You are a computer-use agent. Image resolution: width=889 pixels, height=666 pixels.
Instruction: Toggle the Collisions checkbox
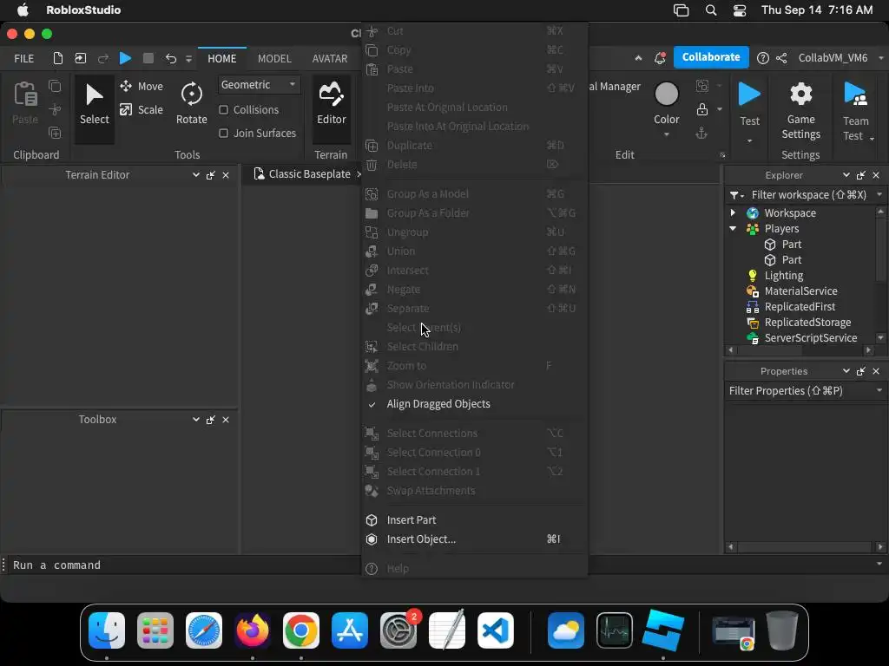[223, 110]
